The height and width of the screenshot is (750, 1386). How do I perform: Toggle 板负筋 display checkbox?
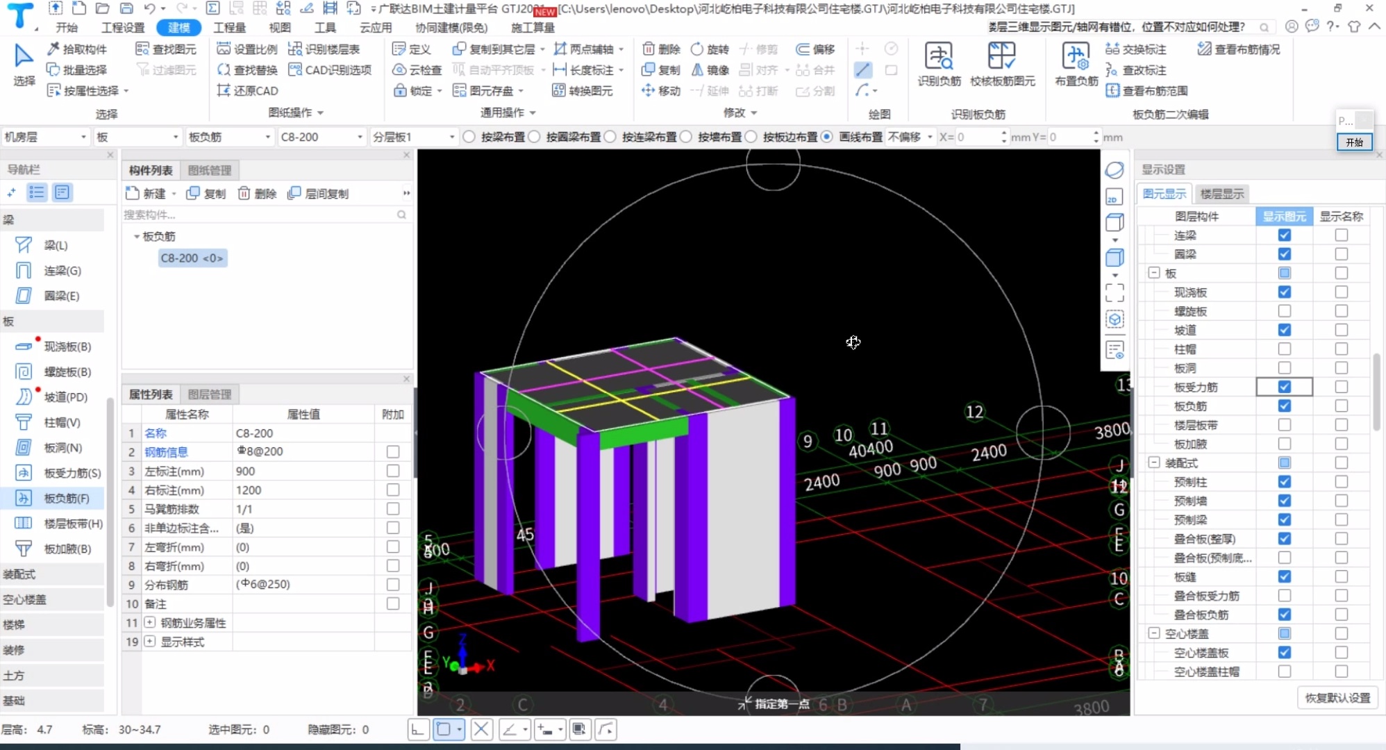[x=1284, y=406]
